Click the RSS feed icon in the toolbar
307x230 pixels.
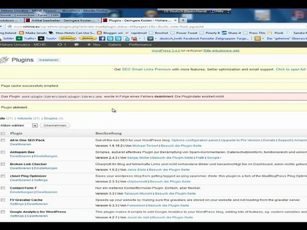[258, 38]
